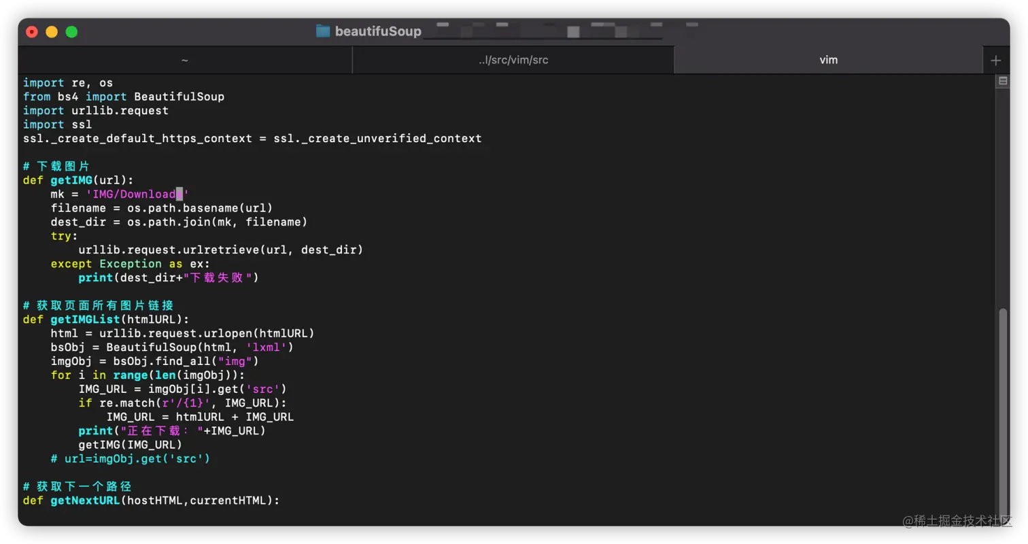This screenshot has height=544, width=1028.
Task: Click the 'imgObj = bsObj.find_all' line
Action: [154, 361]
